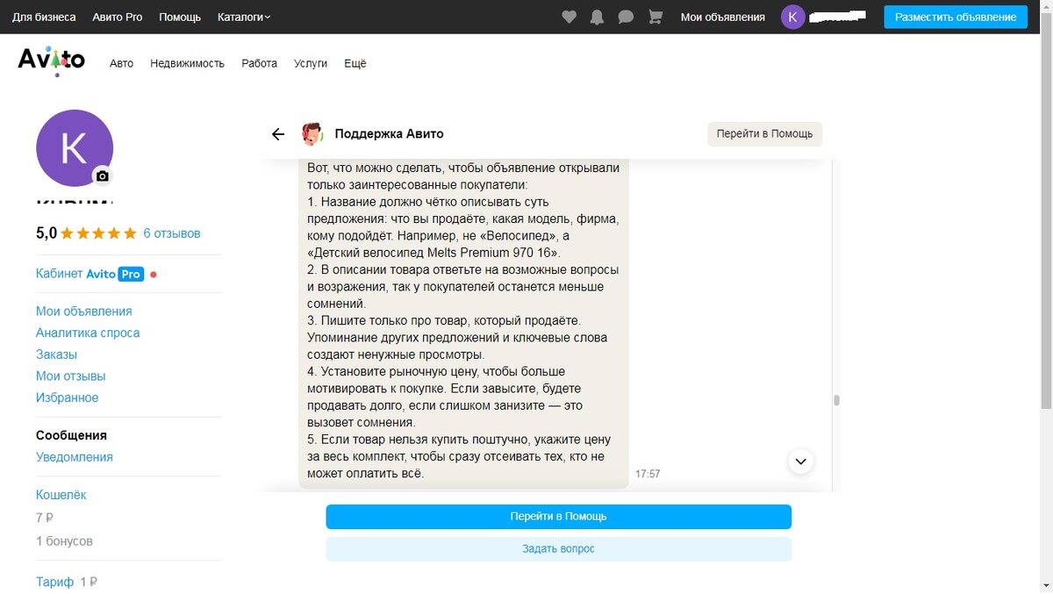This screenshot has width=1053, height=594.
Task: Click the 17:57 message timestamp
Action: (x=648, y=474)
